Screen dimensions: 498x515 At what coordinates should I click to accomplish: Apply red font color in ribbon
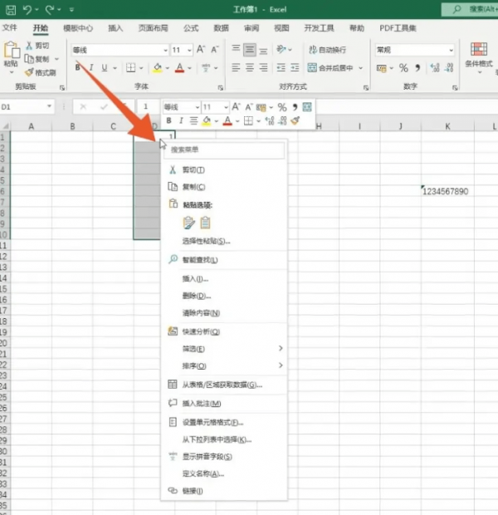(x=179, y=68)
